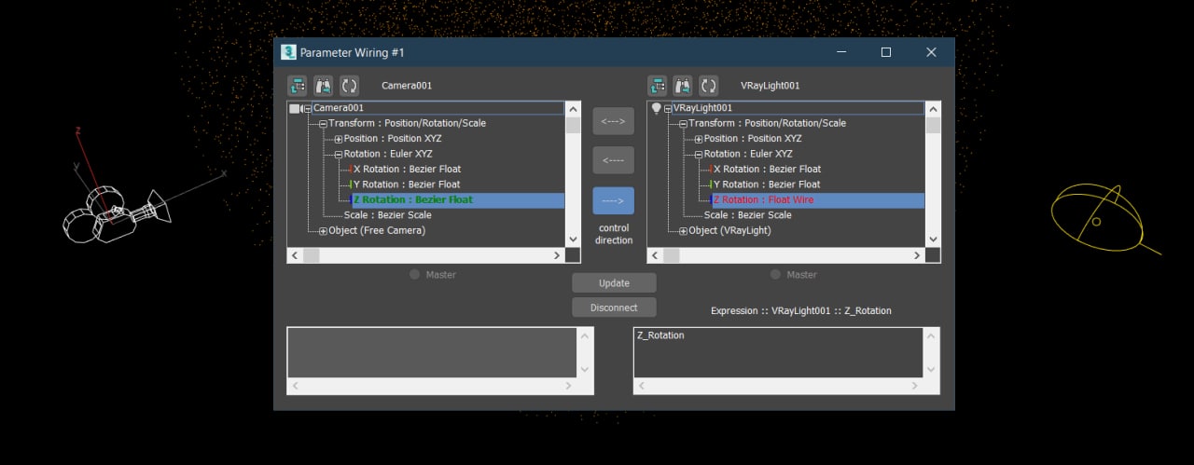Click Find Next Parameter binoculars icon, right side
This screenshot has width=1194, height=465.
point(683,86)
